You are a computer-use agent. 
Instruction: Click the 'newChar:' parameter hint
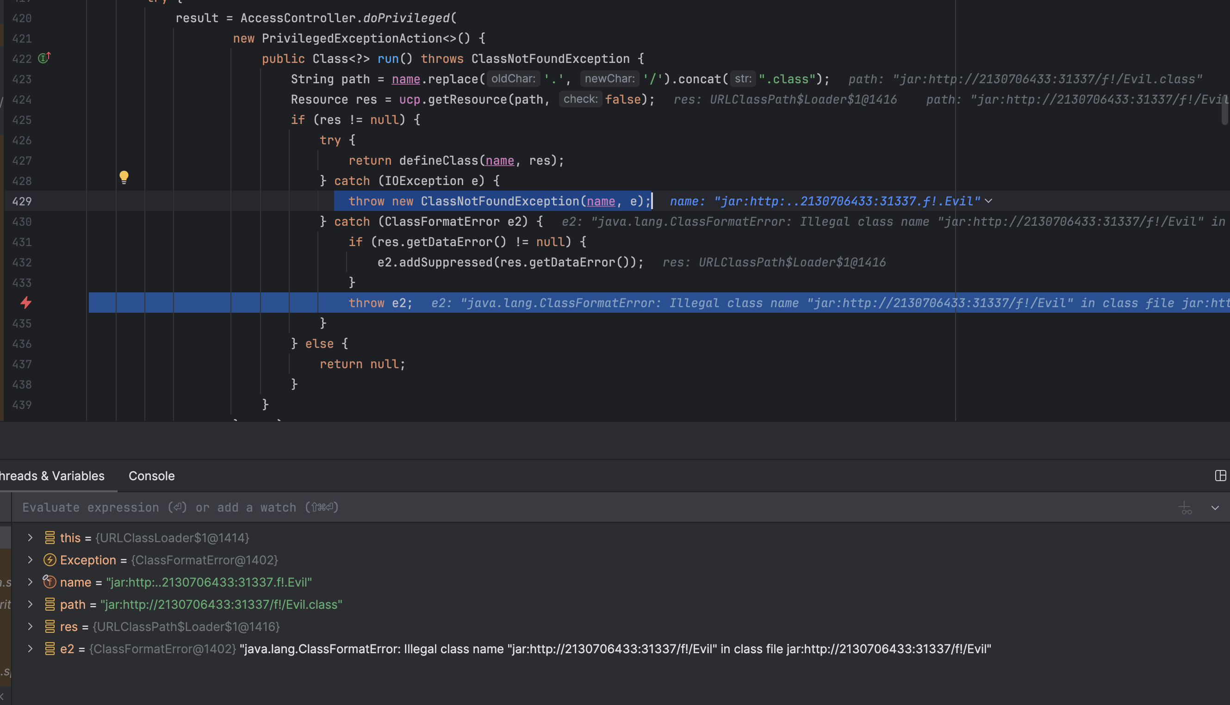pos(609,79)
